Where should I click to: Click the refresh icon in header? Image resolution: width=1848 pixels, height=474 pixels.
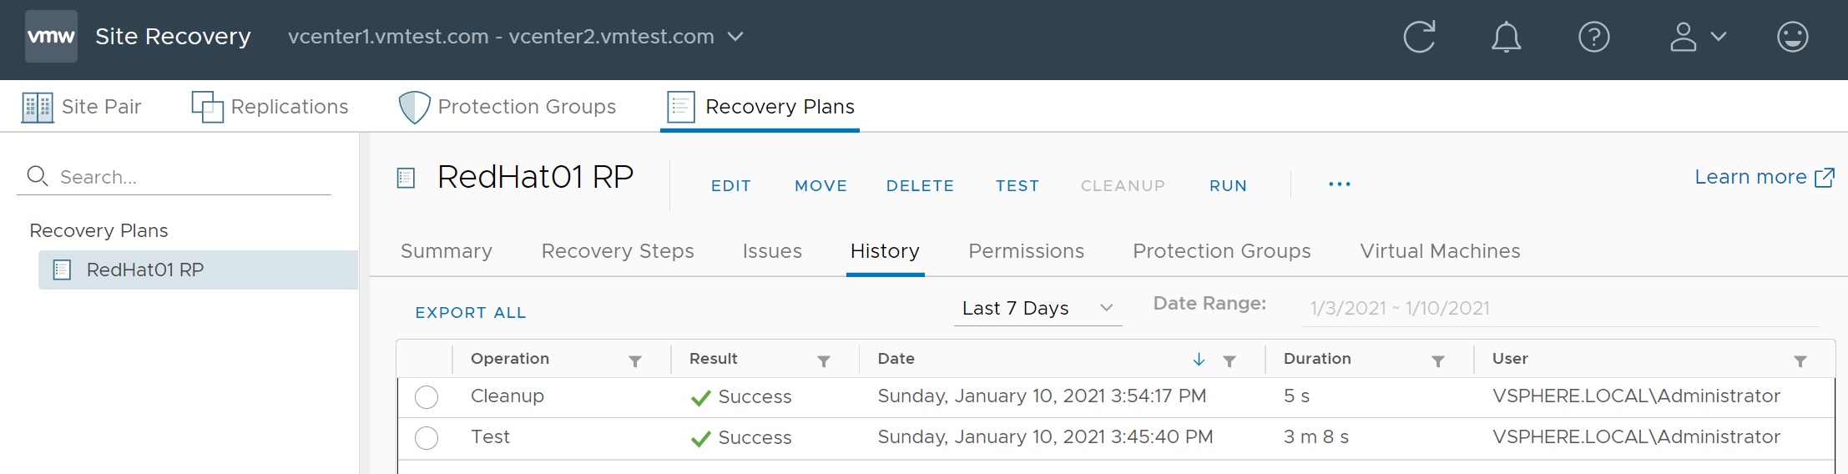pyautogui.click(x=1419, y=37)
